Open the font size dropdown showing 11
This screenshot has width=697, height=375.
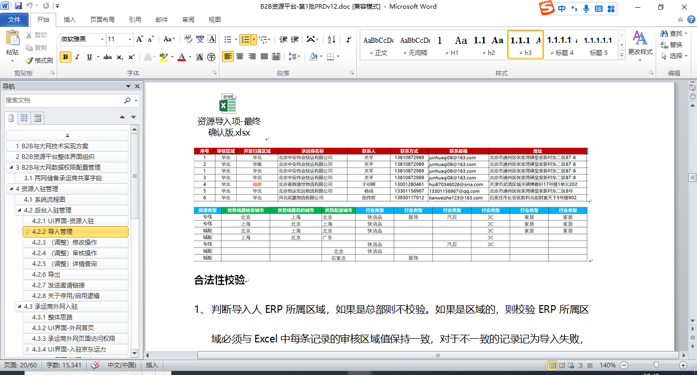pos(130,39)
